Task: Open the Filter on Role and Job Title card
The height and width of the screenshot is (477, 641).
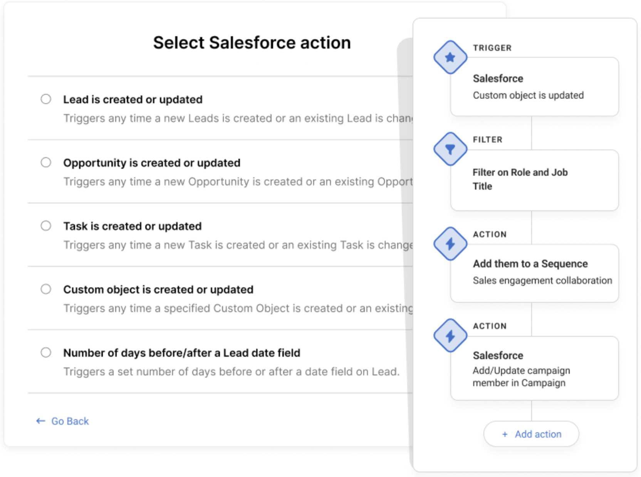Action: pos(534,180)
